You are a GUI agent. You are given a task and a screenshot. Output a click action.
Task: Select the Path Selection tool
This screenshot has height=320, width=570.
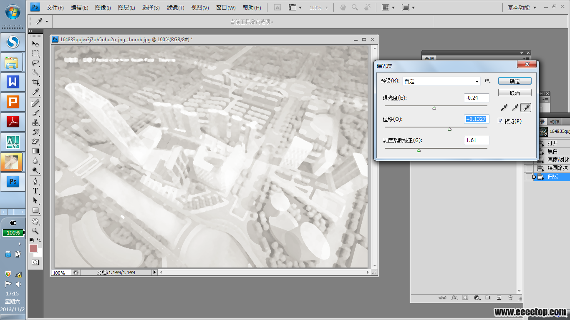coord(35,200)
